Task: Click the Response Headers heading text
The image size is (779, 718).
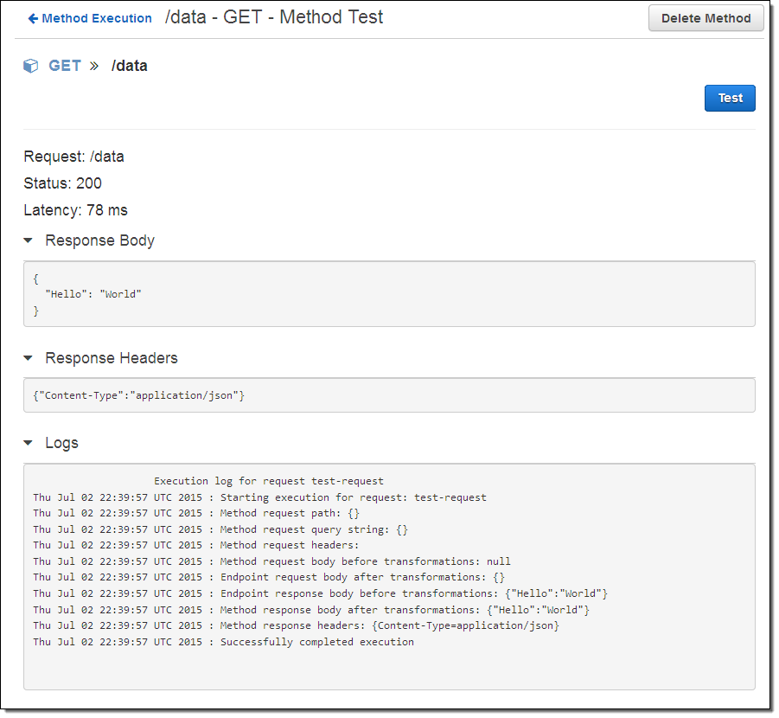Action: (x=112, y=358)
